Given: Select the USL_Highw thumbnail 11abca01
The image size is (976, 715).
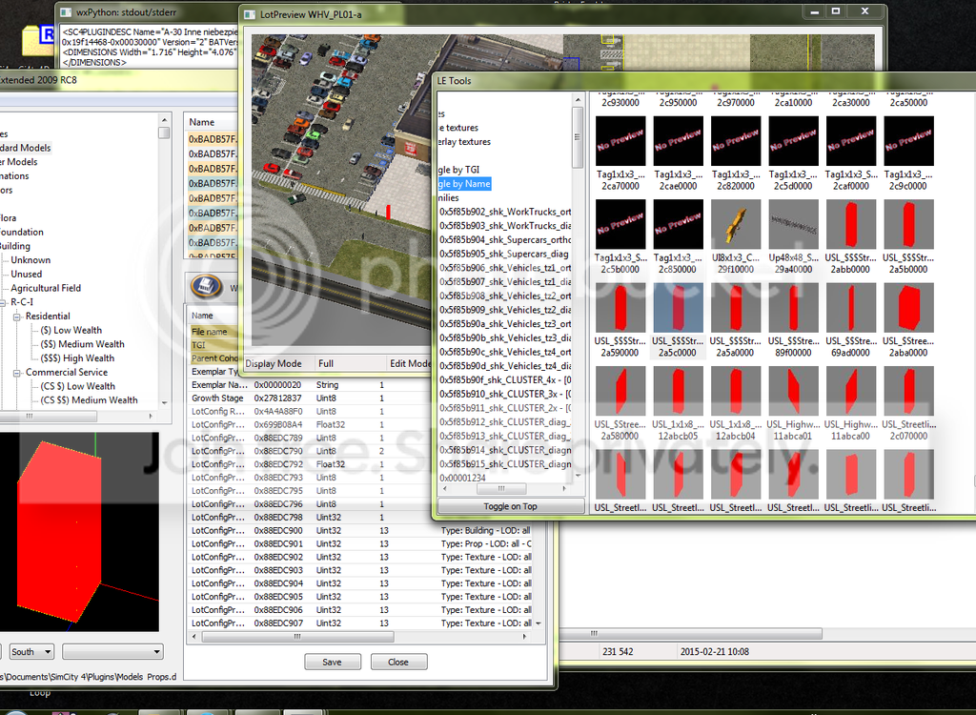Looking at the screenshot, I should [x=794, y=391].
